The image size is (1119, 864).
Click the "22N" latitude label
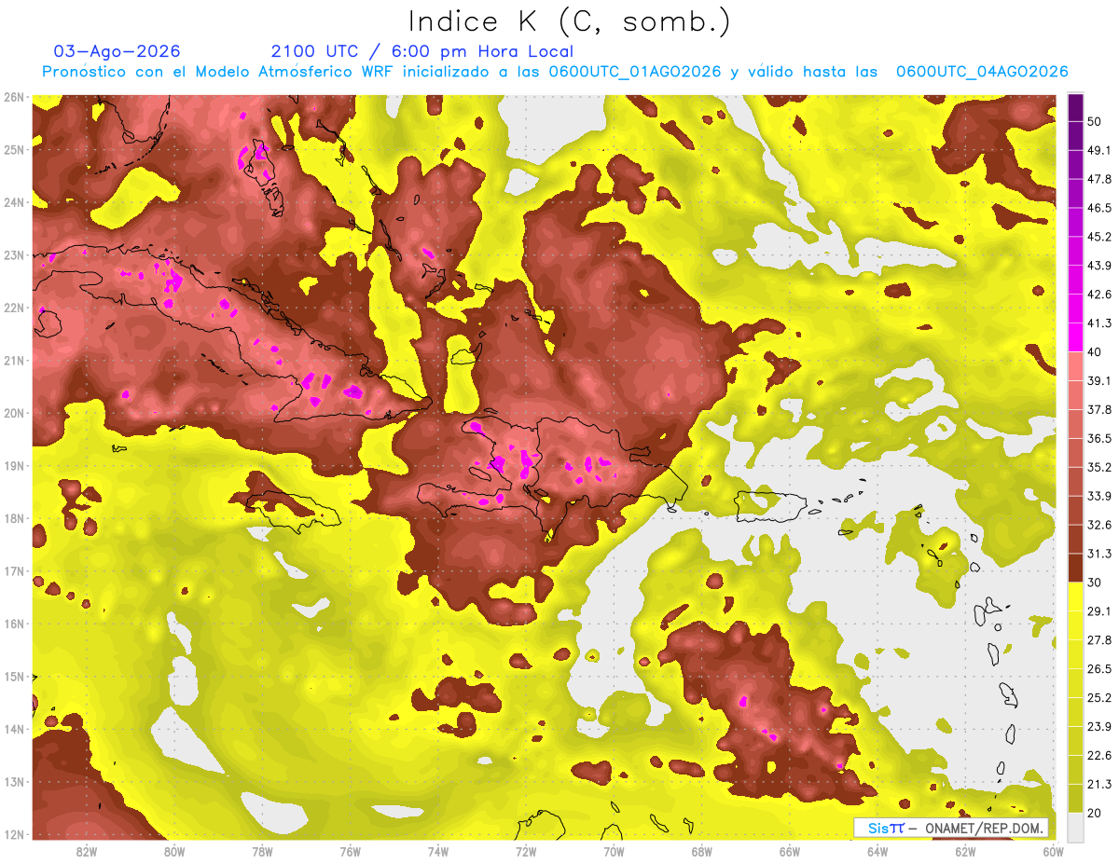pyautogui.click(x=13, y=308)
